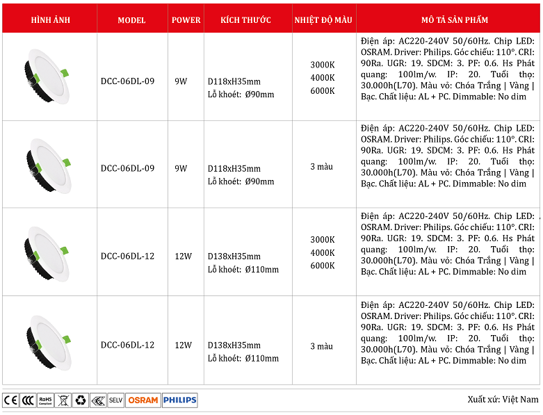Click the CCC certification mark

(28, 400)
